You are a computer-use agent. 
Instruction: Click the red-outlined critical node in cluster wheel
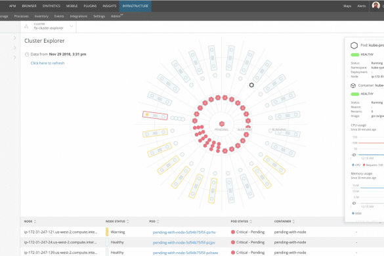click(156, 116)
